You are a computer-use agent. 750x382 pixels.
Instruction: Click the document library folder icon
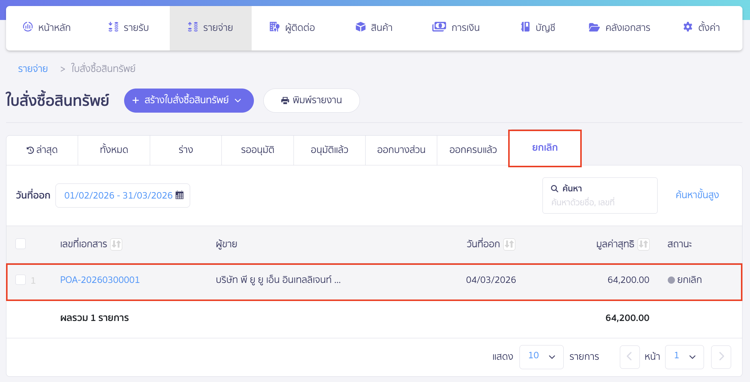coord(594,27)
